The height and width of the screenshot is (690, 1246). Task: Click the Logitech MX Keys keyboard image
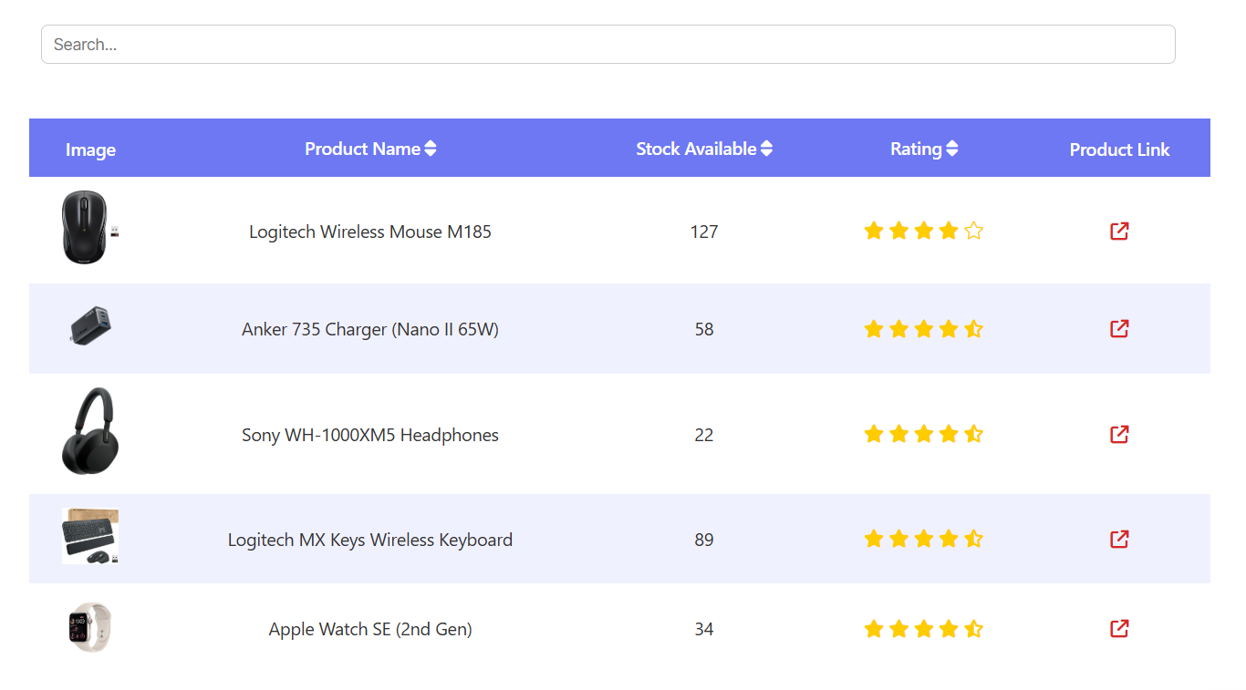[90, 536]
